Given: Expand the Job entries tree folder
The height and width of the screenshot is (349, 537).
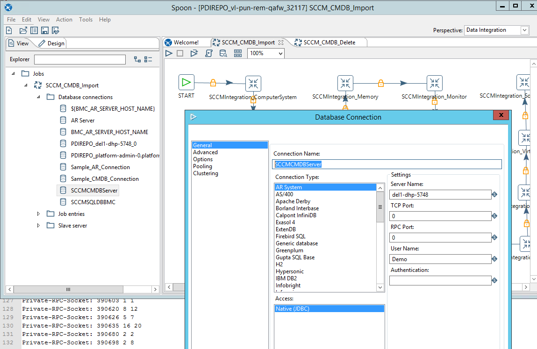Looking at the screenshot, I should pos(39,214).
